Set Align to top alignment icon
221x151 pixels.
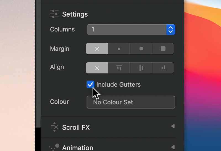[x=119, y=68]
